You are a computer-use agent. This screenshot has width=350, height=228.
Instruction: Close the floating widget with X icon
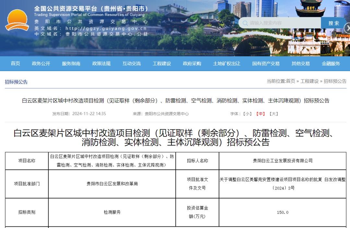(347, 28)
